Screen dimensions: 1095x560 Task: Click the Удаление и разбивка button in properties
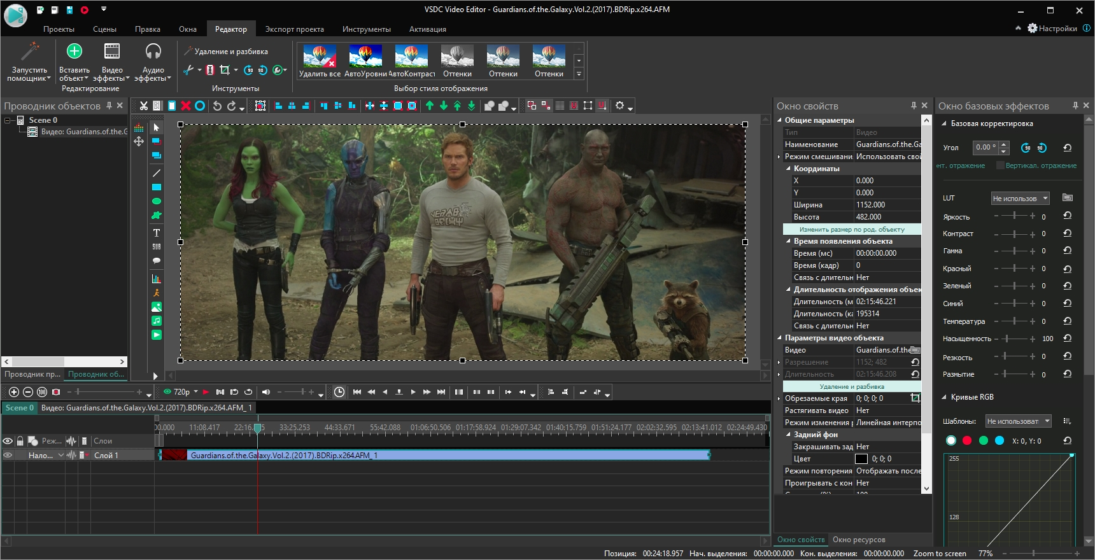(x=851, y=386)
